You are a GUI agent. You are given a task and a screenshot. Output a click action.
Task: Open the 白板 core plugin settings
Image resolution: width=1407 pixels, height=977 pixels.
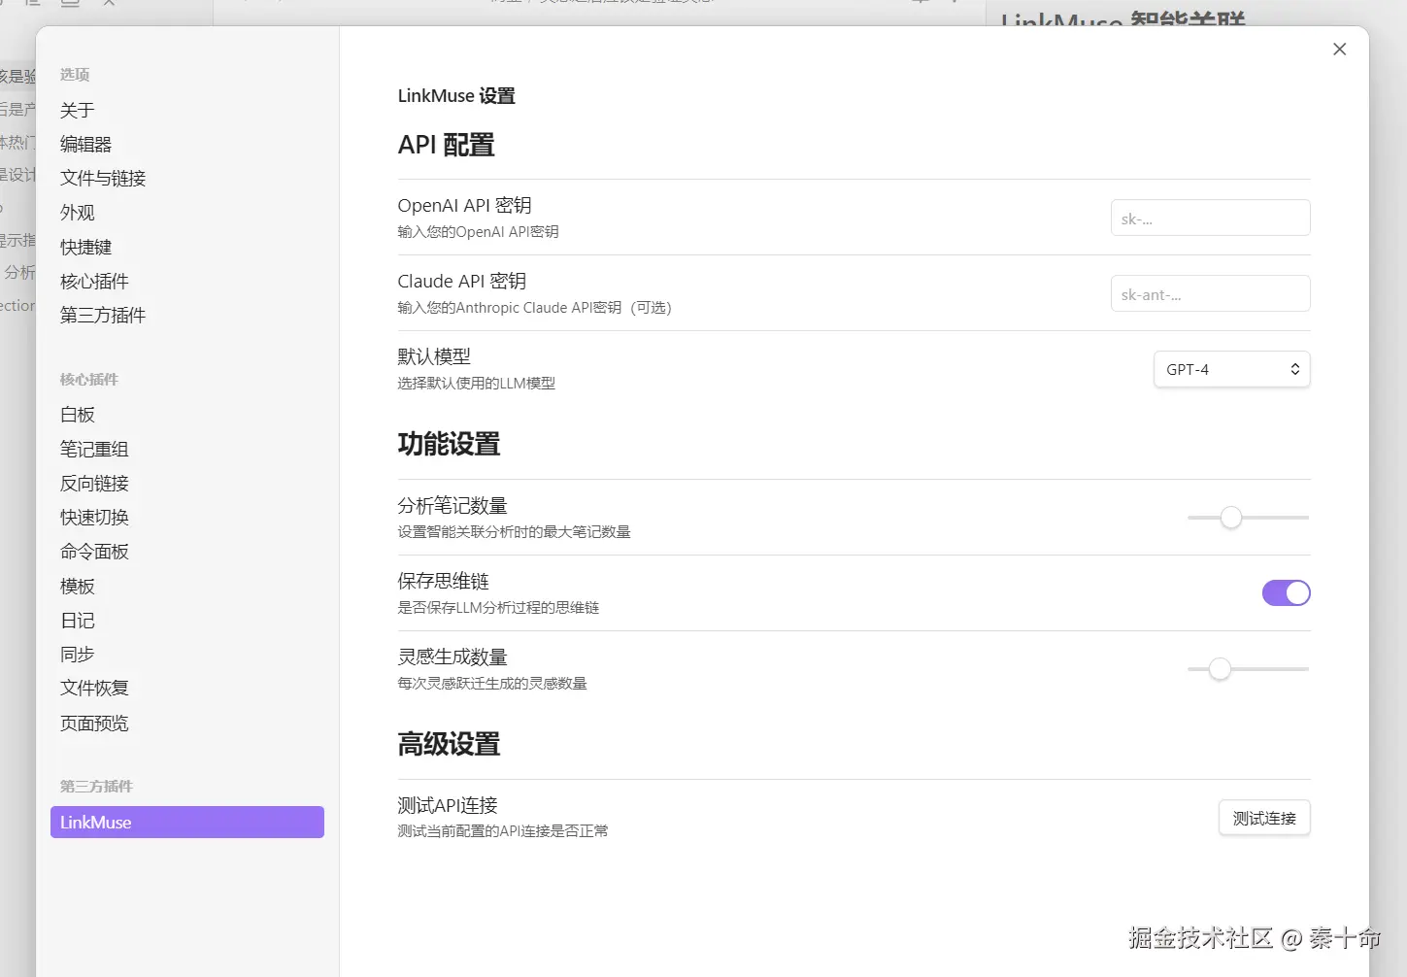point(78,415)
